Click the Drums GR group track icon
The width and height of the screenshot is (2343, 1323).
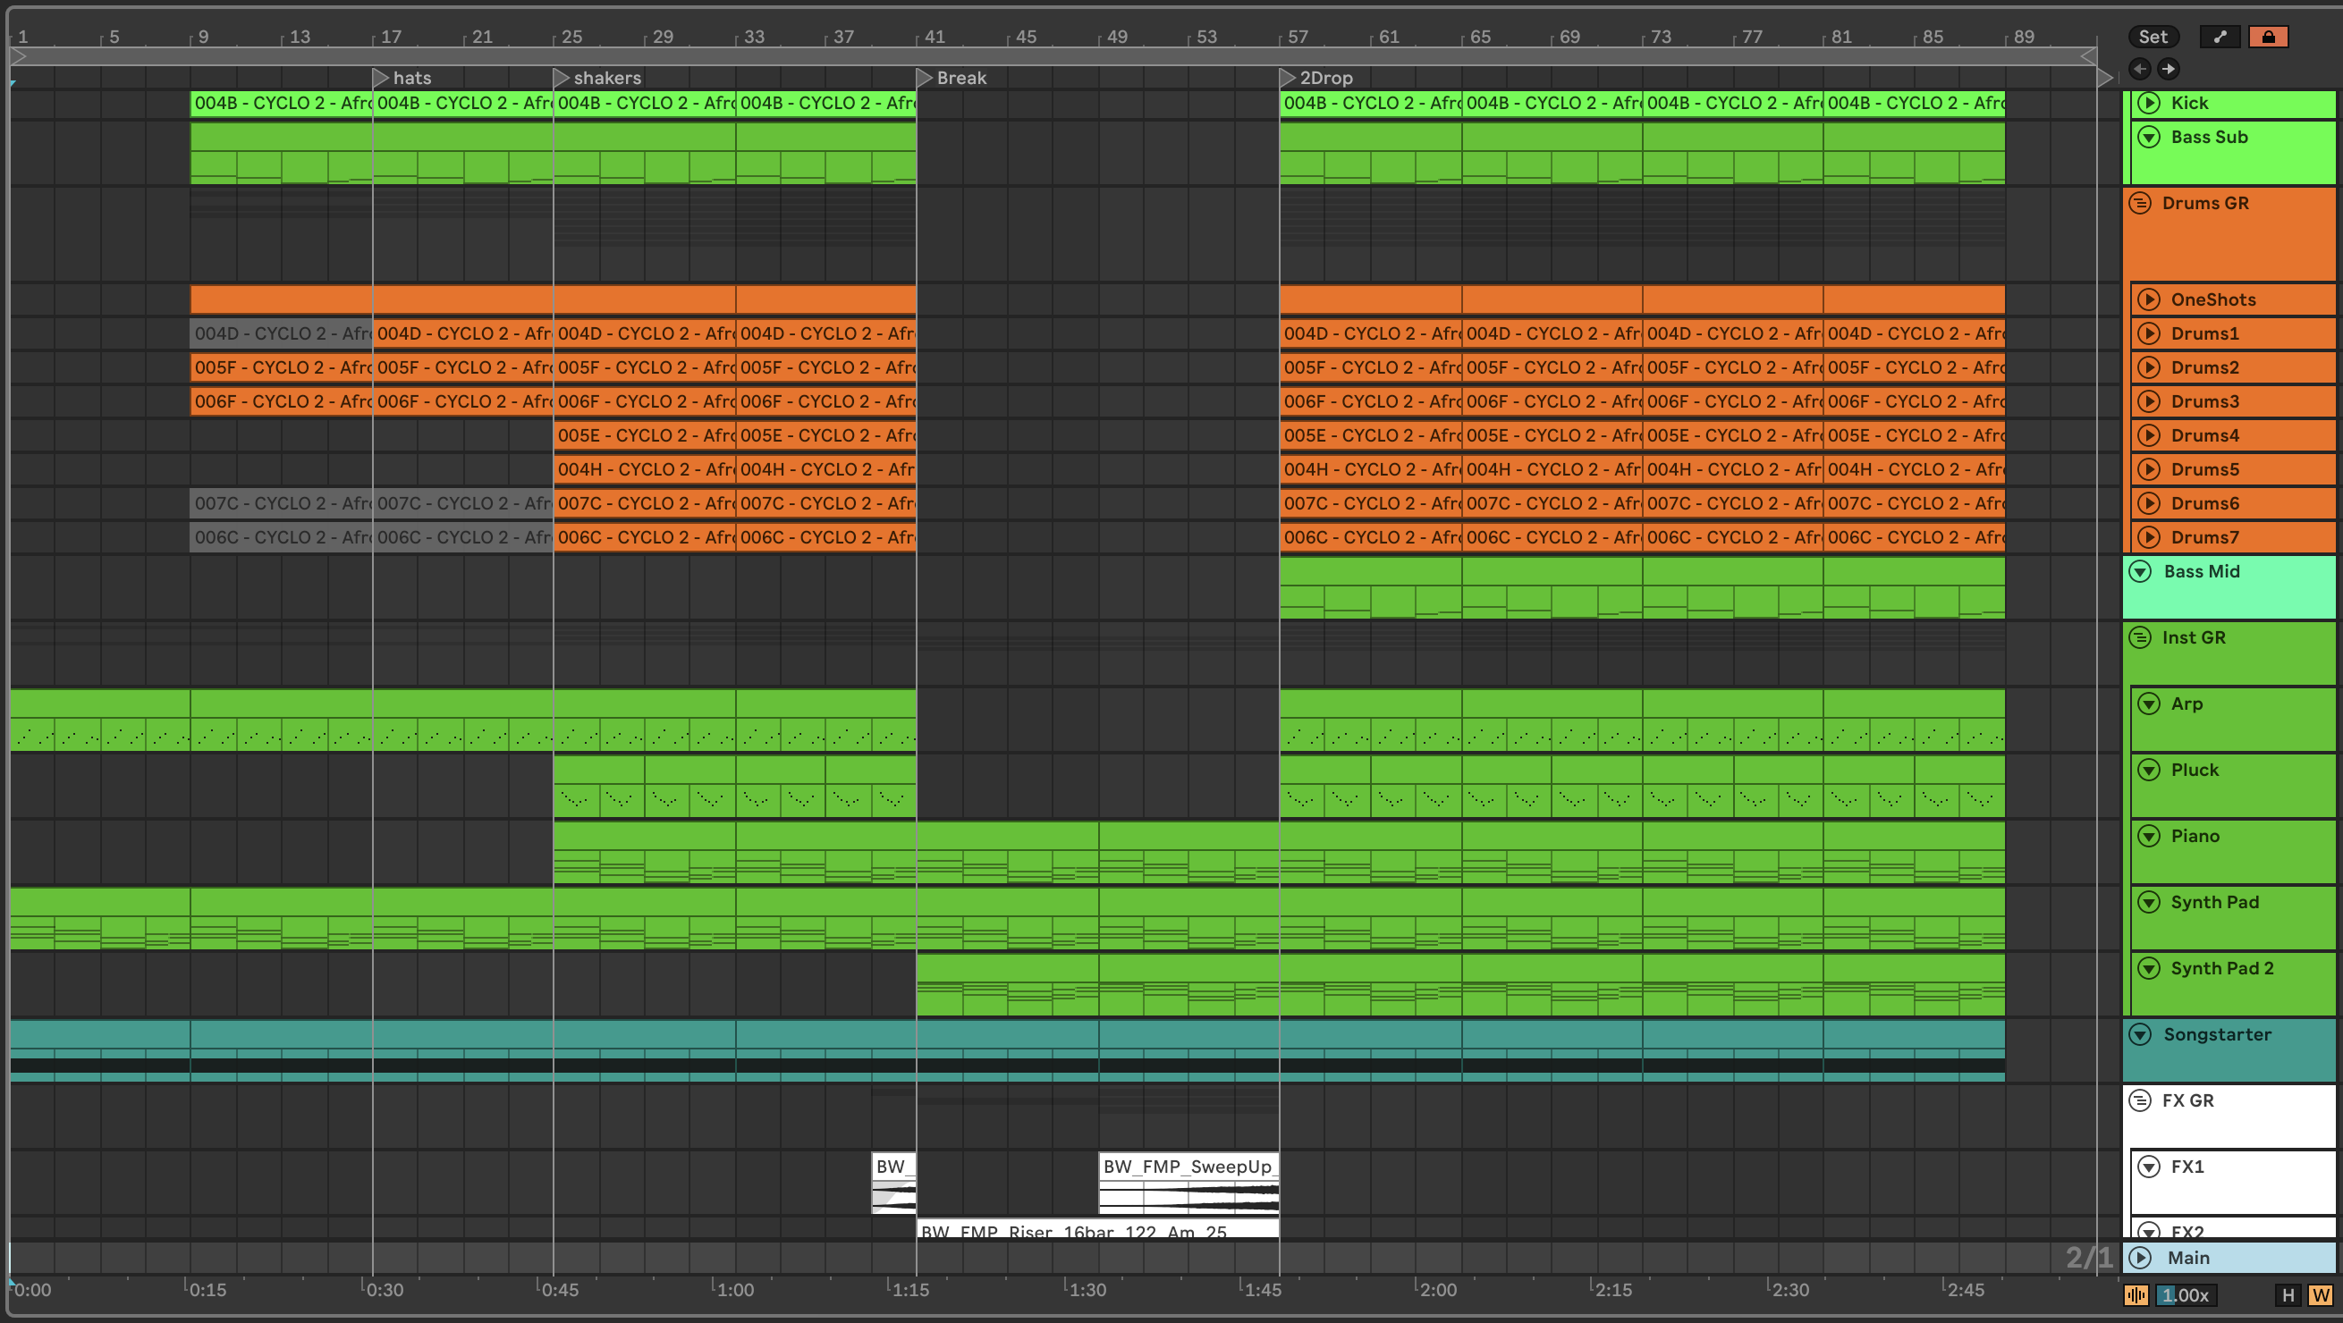(x=2139, y=203)
